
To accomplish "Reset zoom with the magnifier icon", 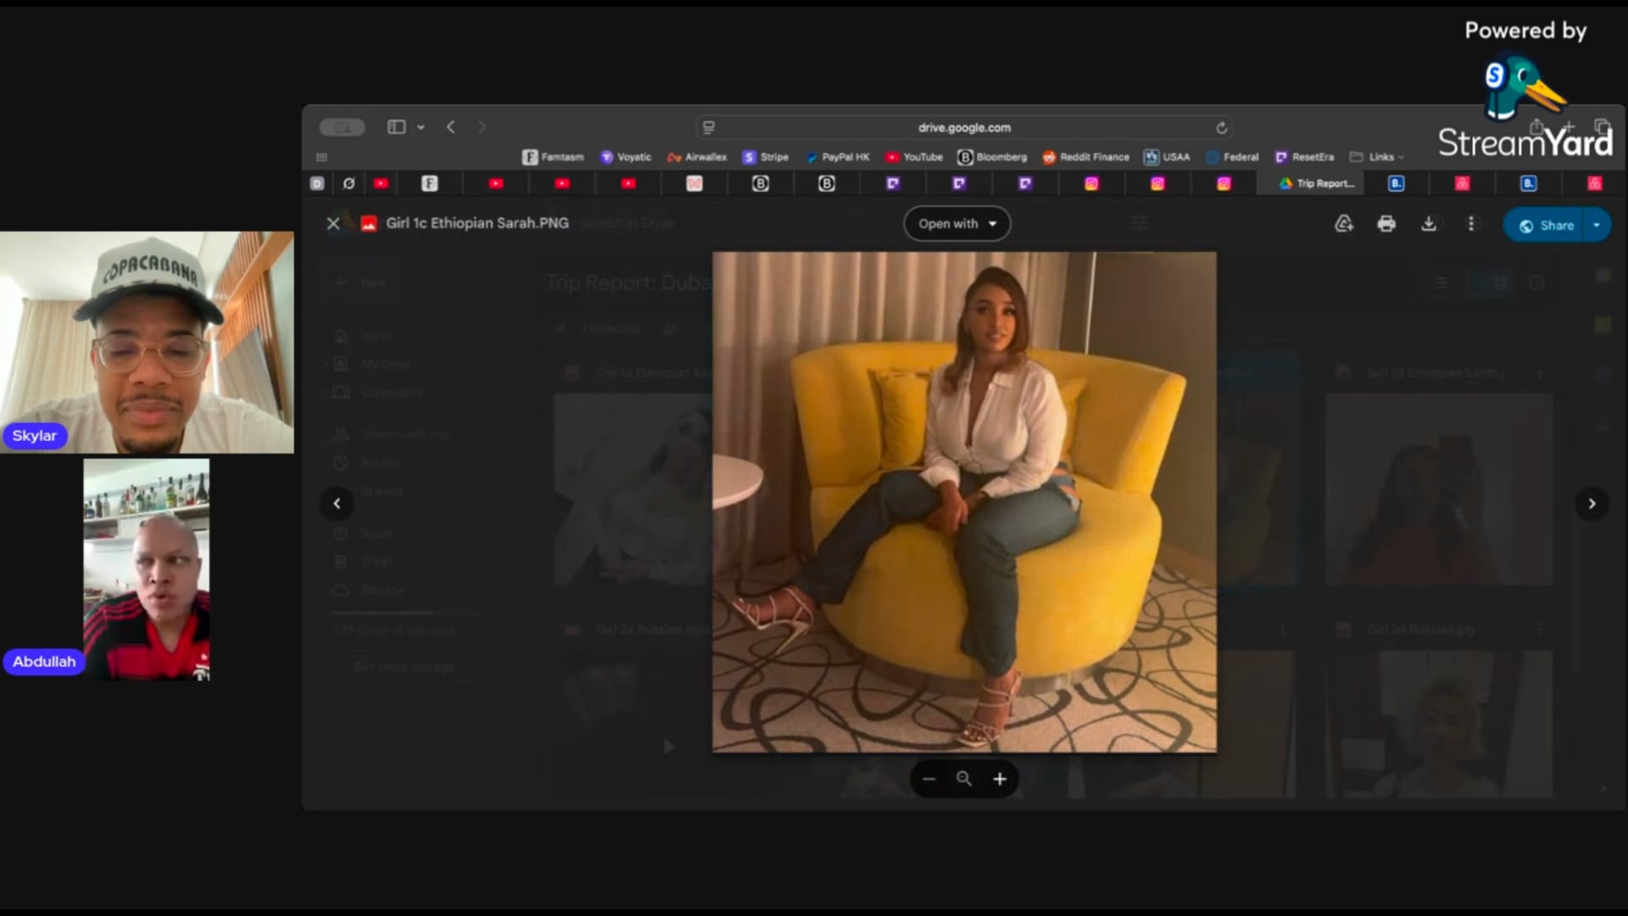I will 964,779.
